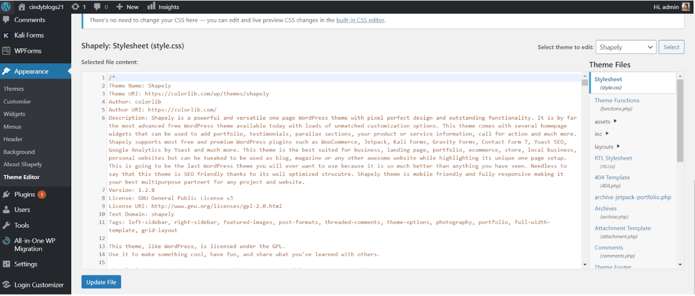Click the code editor scrollbar up arrow

(x=585, y=76)
